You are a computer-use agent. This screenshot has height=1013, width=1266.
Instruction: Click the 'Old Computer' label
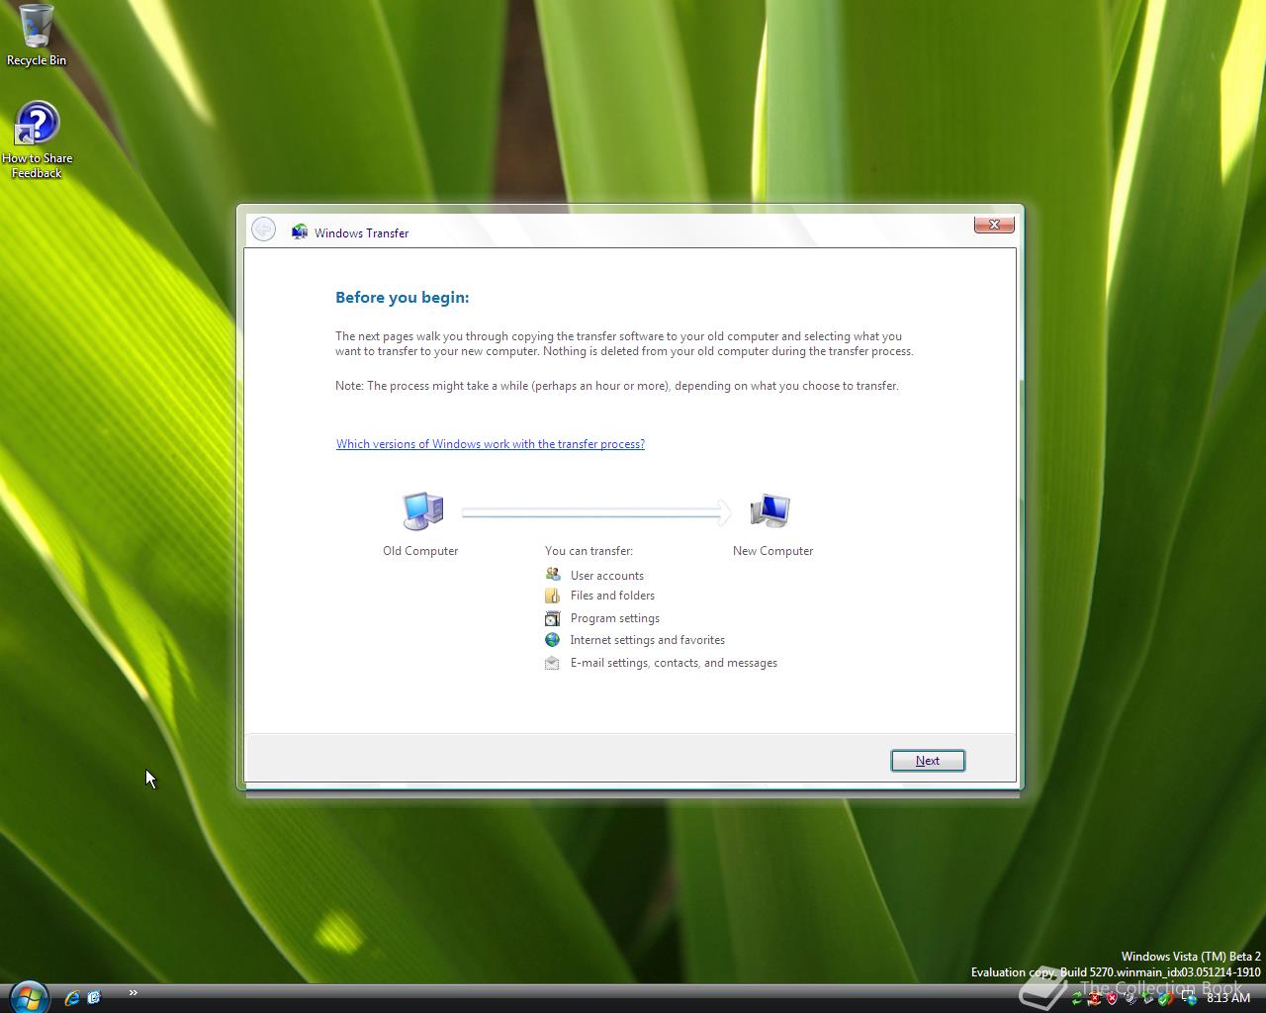pos(420,551)
